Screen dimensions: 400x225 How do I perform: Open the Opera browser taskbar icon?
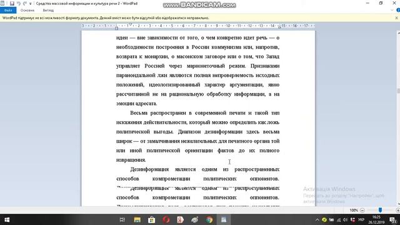coord(166,219)
